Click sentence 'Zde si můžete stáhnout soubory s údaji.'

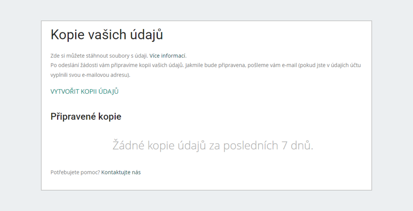(99, 55)
